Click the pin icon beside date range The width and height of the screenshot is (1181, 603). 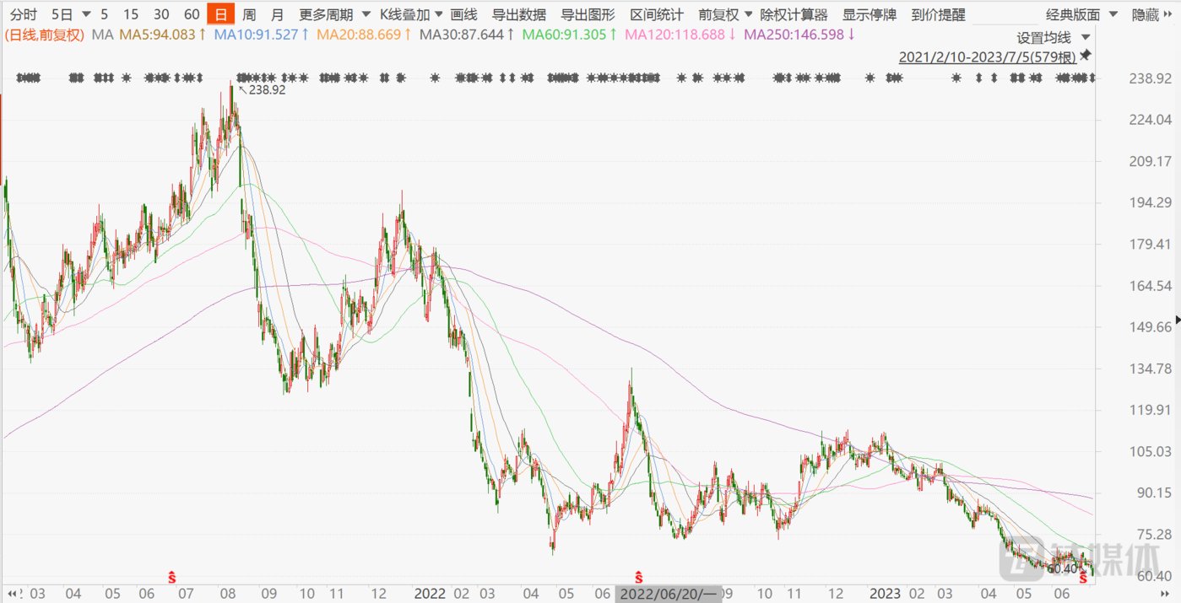1086,56
